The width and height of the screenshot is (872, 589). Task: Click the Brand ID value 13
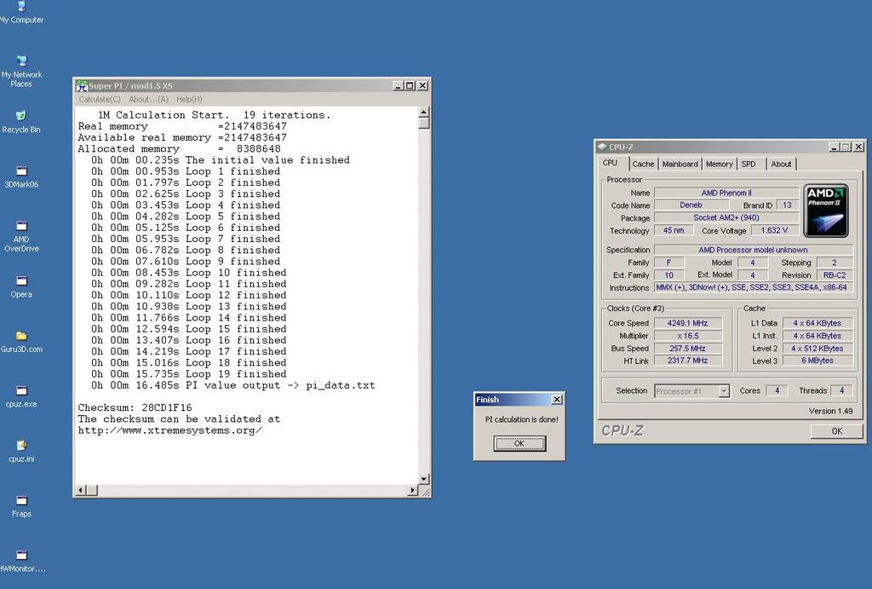(x=787, y=205)
